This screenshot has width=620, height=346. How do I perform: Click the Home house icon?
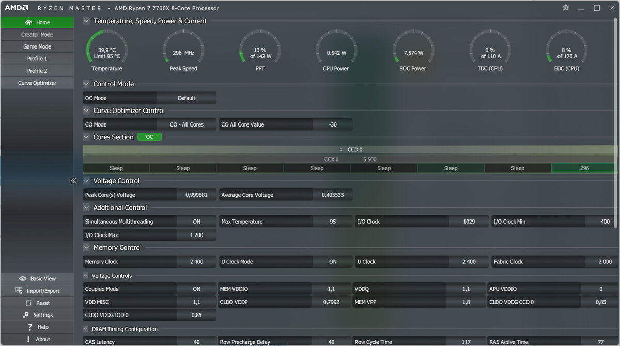[x=28, y=22]
